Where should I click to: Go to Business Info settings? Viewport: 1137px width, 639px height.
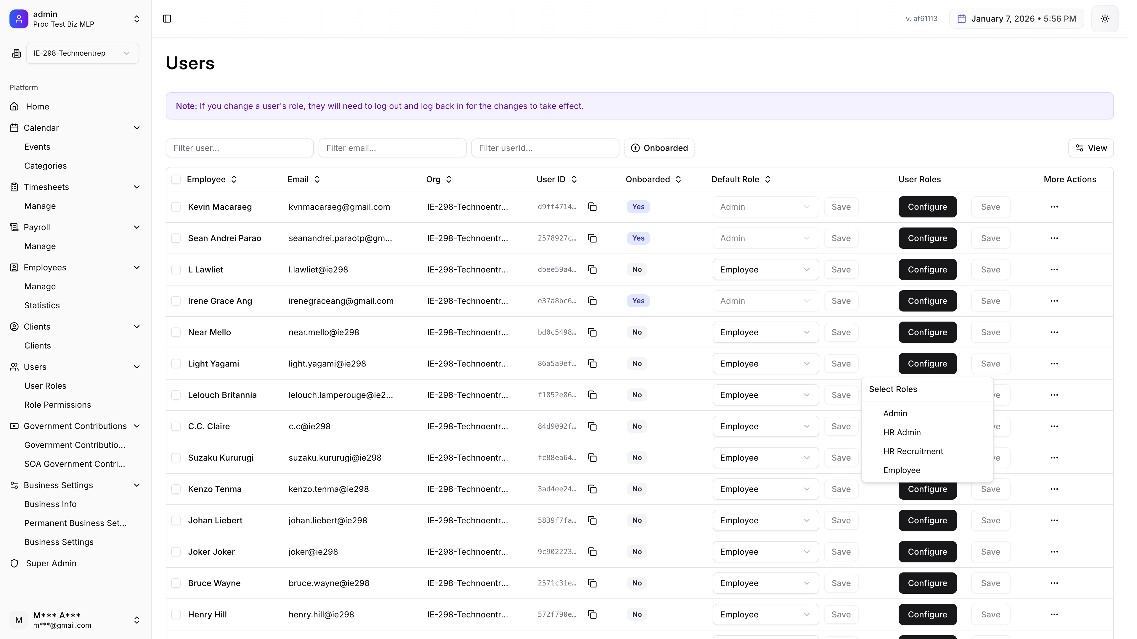50,504
